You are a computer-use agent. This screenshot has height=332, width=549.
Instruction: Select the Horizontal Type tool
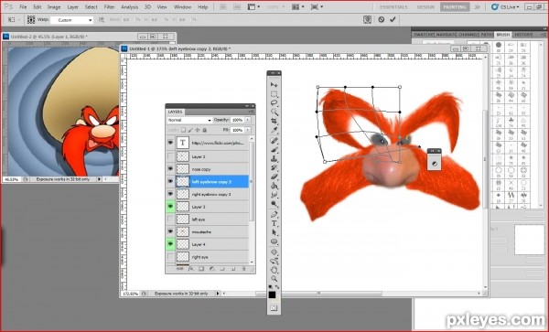[274, 223]
